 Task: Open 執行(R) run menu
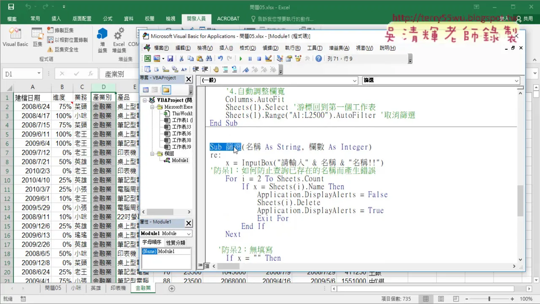coord(292,48)
